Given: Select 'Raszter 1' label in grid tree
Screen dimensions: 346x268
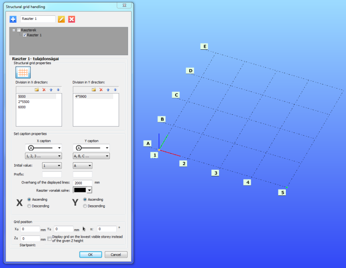Looking at the screenshot, I should (34, 35).
